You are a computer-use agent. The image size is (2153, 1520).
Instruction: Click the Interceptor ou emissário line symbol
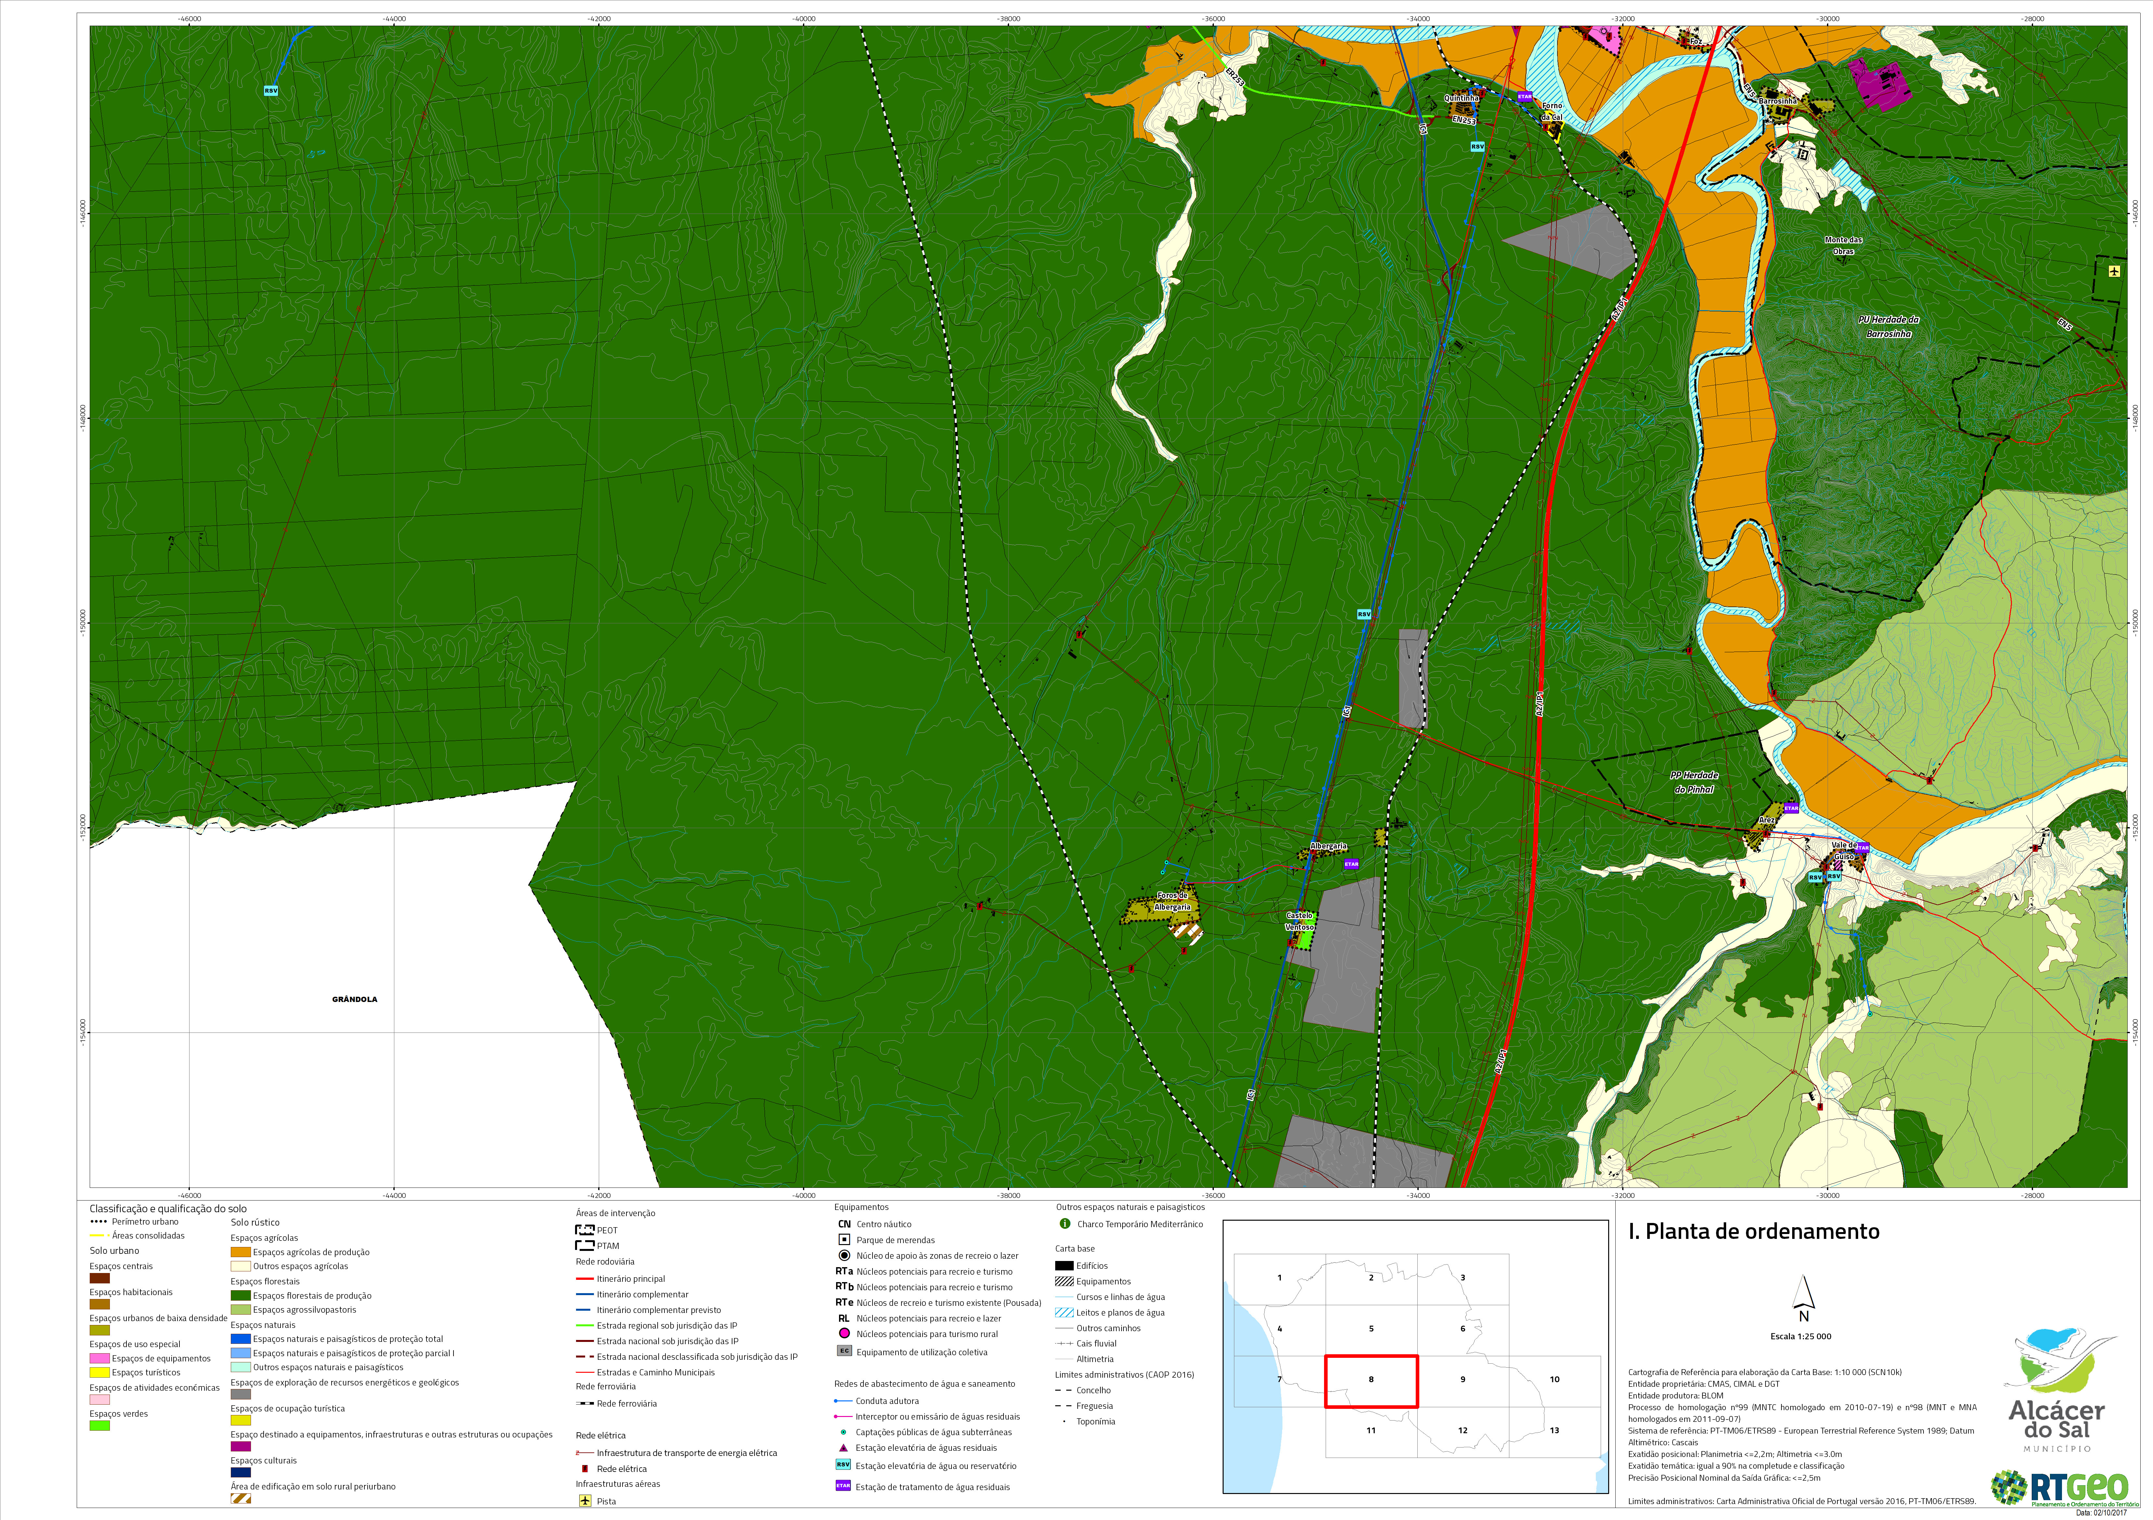coord(843,1417)
